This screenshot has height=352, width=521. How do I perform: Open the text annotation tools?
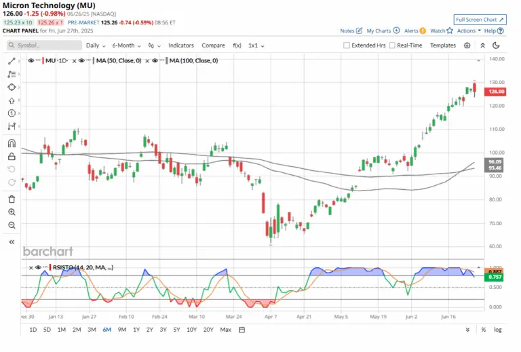coord(12,75)
